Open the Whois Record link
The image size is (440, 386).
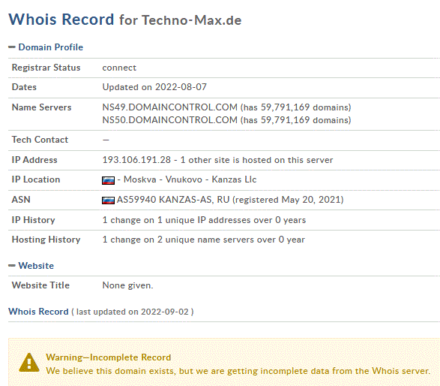pyautogui.click(x=38, y=312)
